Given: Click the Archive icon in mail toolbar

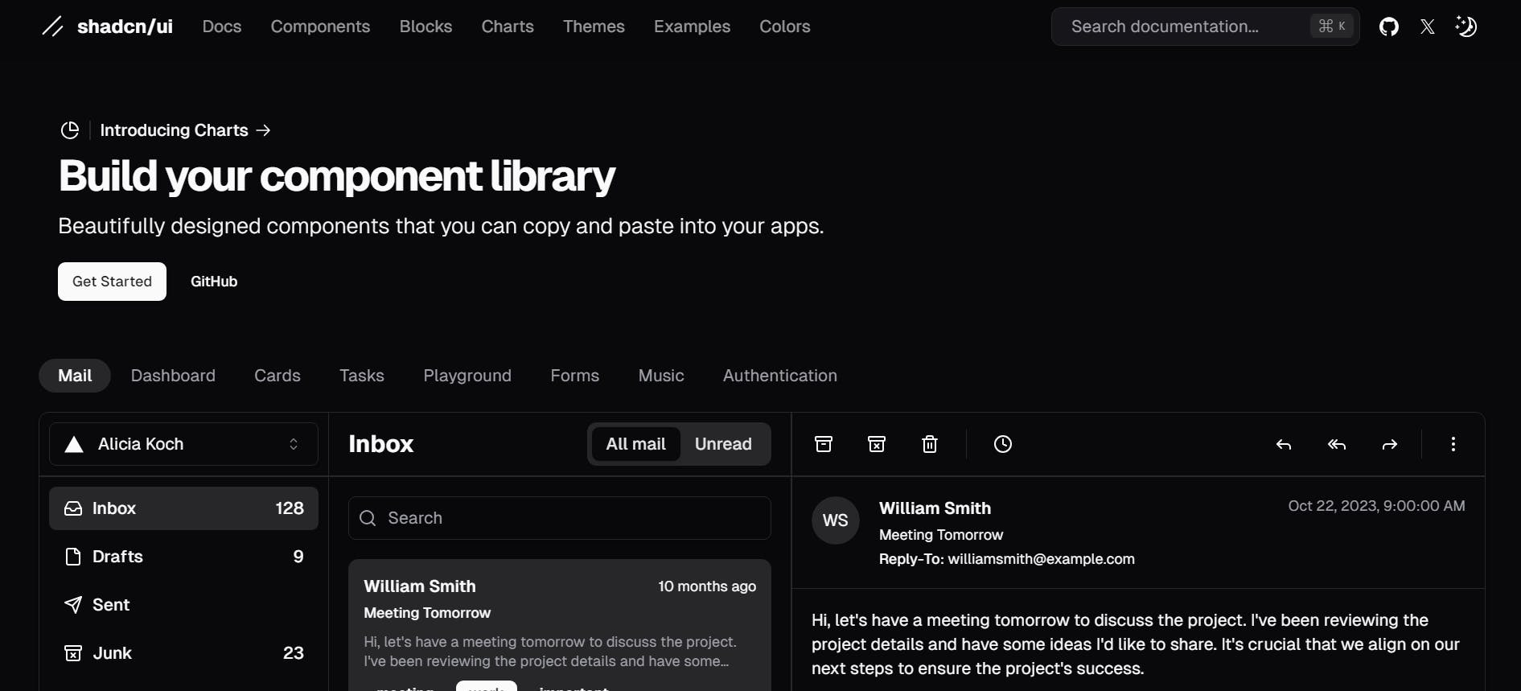Looking at the screenshot, I should click(823, 444).
